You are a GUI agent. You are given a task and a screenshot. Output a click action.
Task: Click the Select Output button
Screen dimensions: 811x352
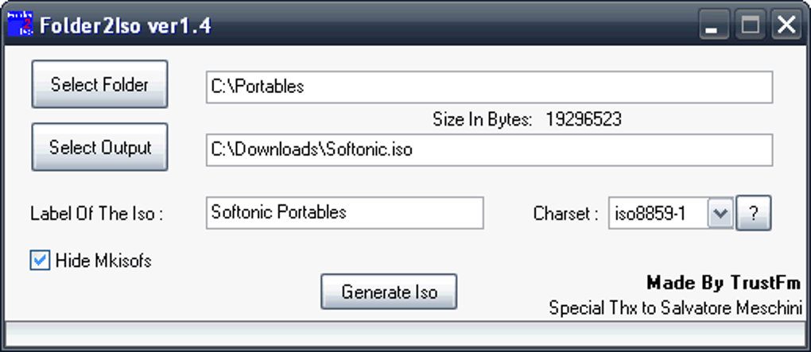(x=100, y=147)
